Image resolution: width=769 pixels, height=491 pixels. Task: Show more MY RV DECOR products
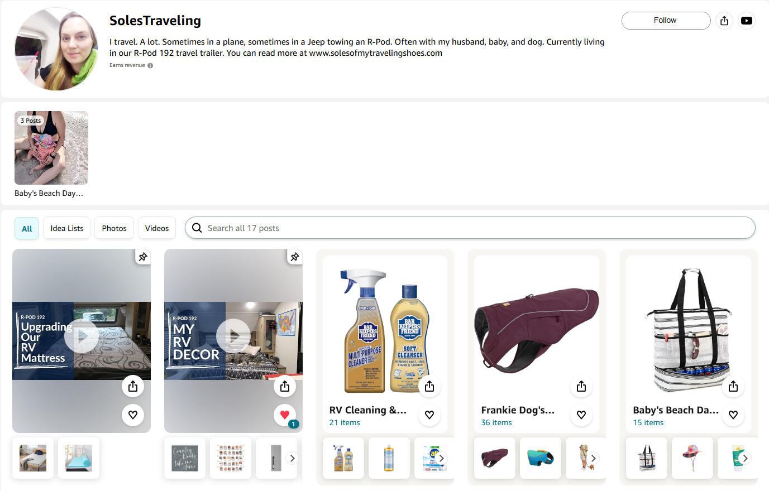click(x=292, y=458)
